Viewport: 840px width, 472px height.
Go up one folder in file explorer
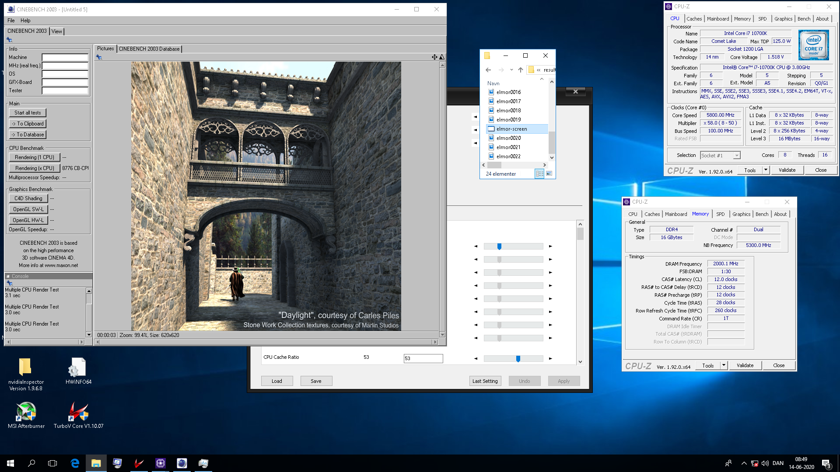point(520,70)
